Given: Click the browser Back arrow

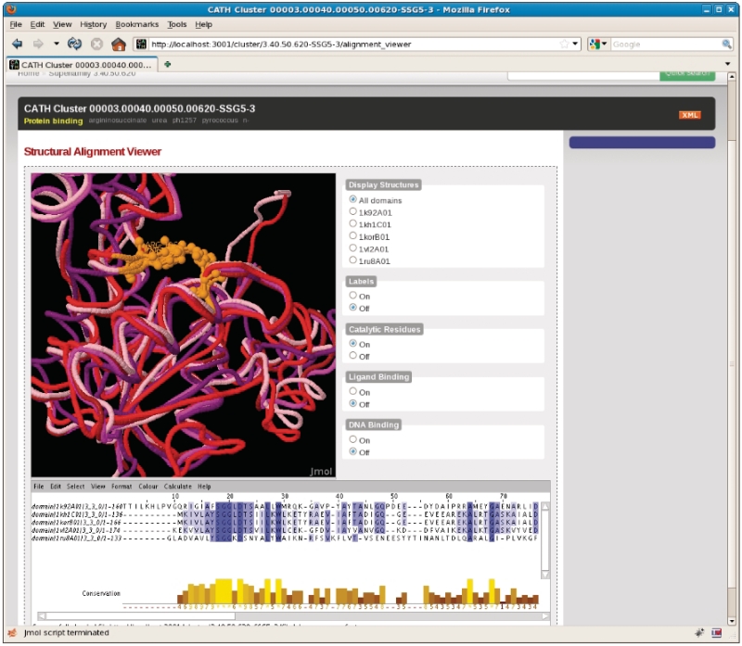Looking at the screenshot, I should click(18, 44).
